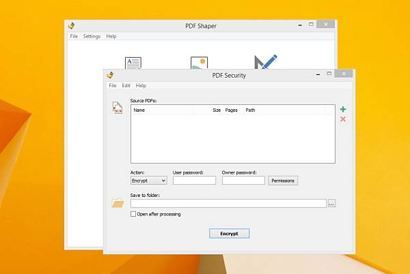Screen dimensions: 410x274
Task: Click the User password field
Action: (194, 181)
